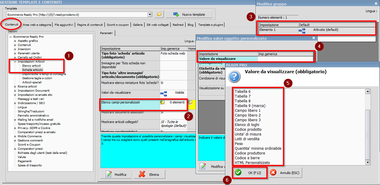Choose Codice a barre in the list
Screen dimensions: 380x185
click(247, 158)
